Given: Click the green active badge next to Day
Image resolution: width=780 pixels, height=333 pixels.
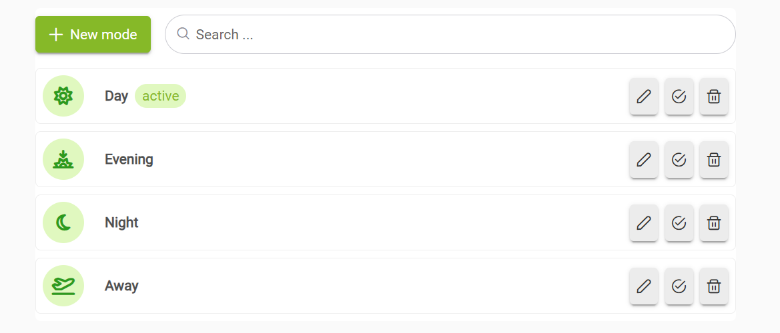Looking at the screenshot, I should click(x=160, y=96).
